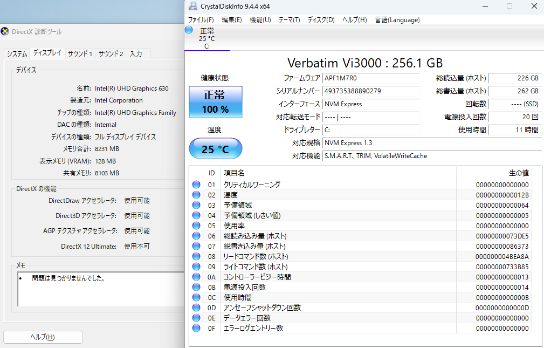Click the 項目名 column header

point(338,173)
